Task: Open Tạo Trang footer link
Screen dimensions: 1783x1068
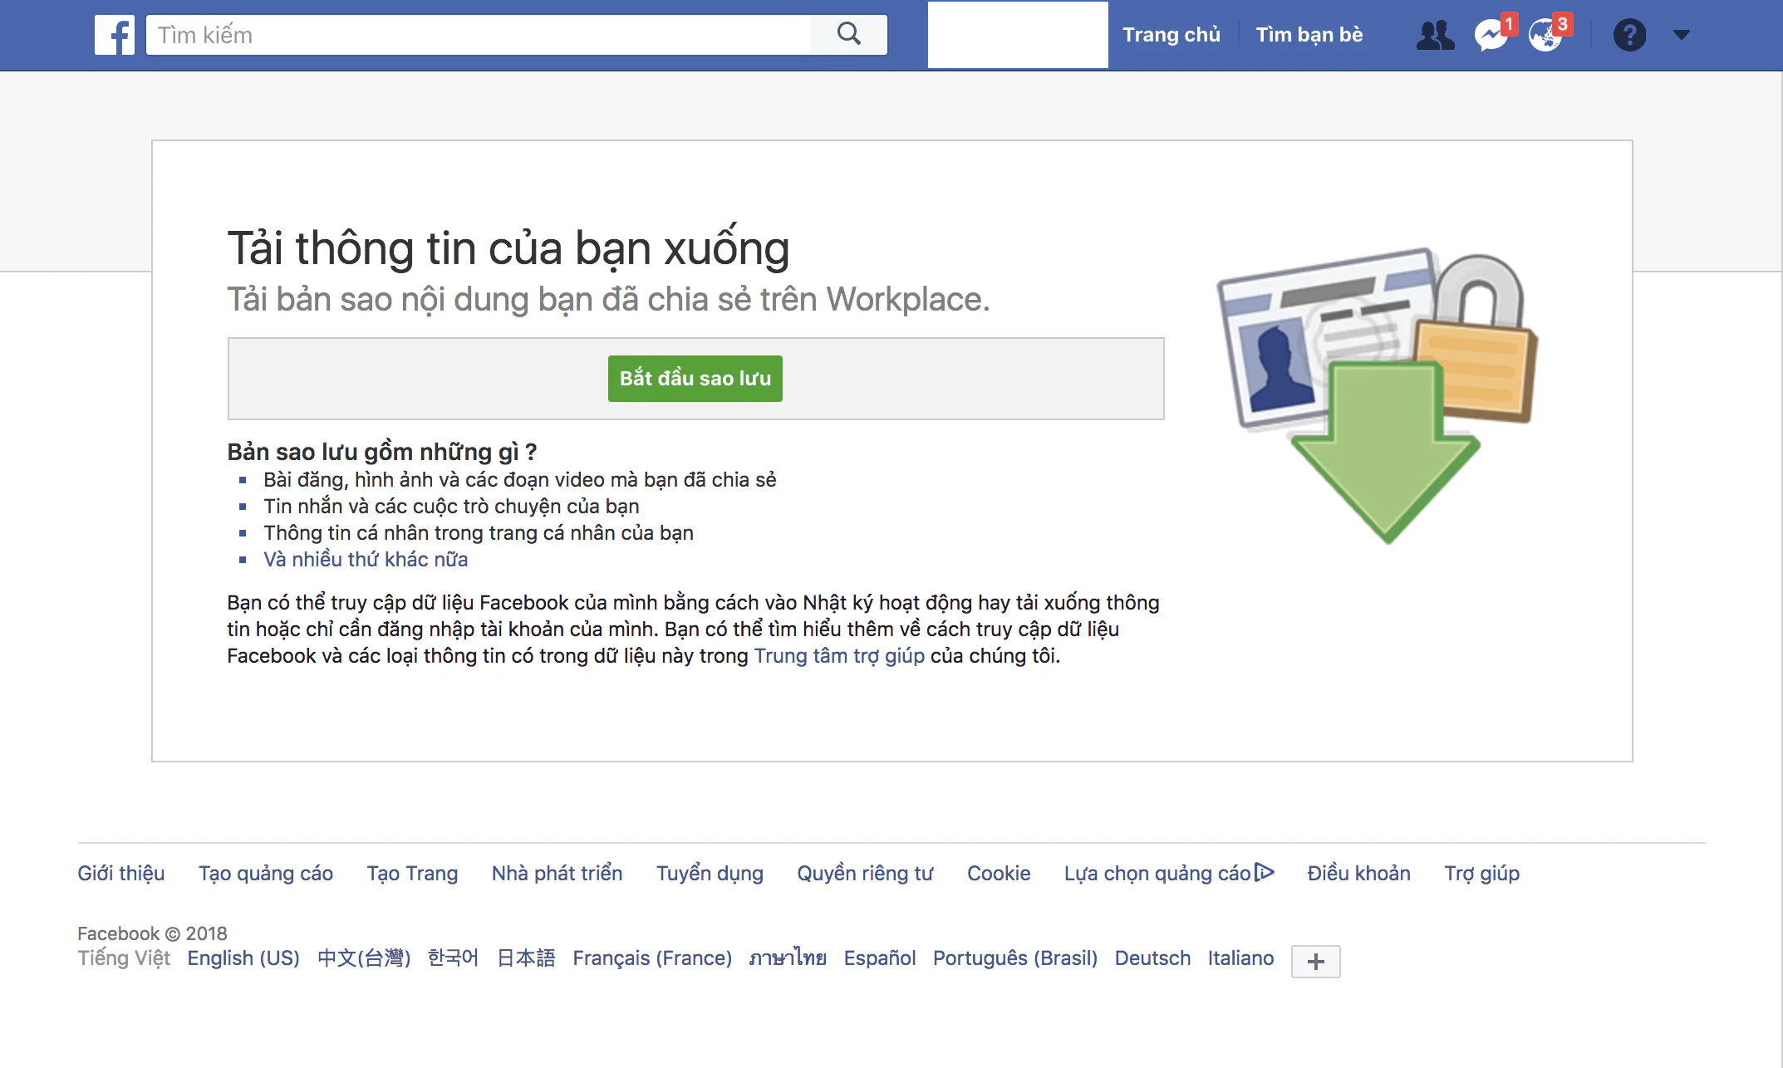Action: 412,874
